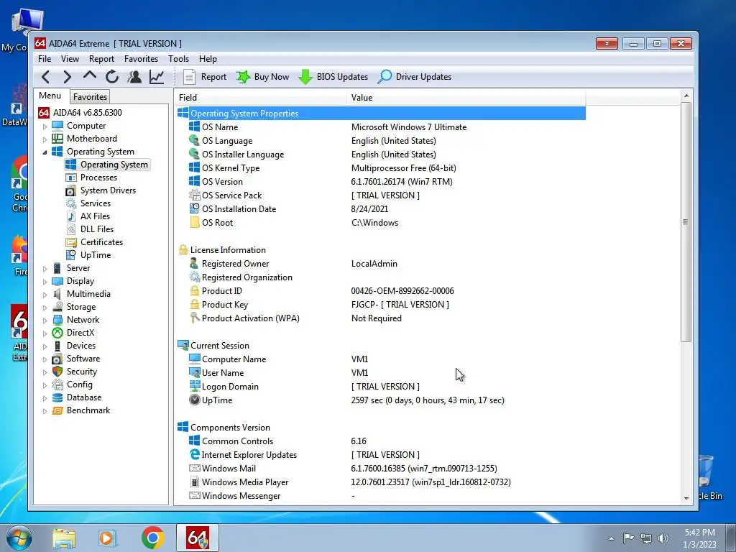Expand the Computer node arrow
The height and width of the screenshot is (552, 736).
(x=45, y=126)
